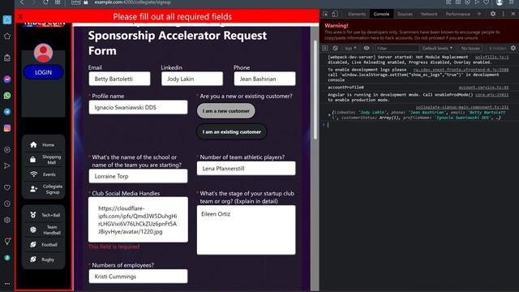519x292 pixels.
Task: Switch to Sources tab in DevTools
Action: tap(405, 14)
